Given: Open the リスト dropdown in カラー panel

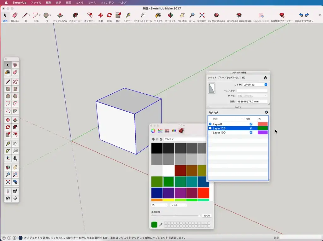Looking at the screenshot, I should [179, 205].
